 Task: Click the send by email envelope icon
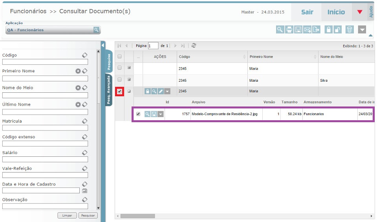[x=307, y=29]
